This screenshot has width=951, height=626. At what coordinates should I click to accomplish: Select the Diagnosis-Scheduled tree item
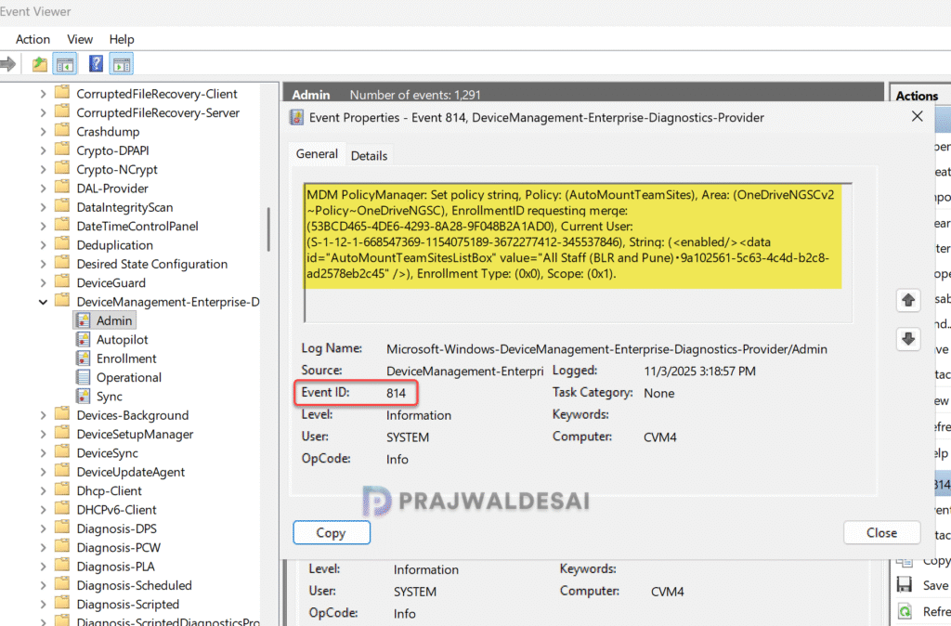[134, 585]
